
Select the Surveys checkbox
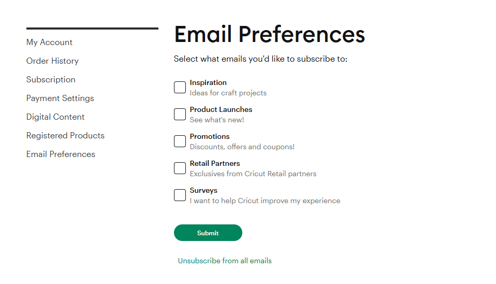(x=180, y=195)
